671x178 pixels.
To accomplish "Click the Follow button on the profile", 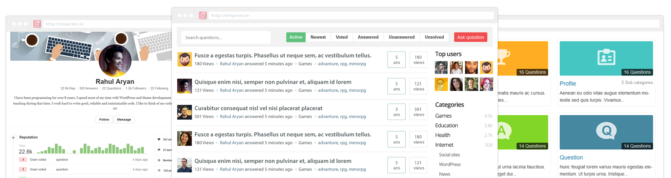I will (104, 120).
